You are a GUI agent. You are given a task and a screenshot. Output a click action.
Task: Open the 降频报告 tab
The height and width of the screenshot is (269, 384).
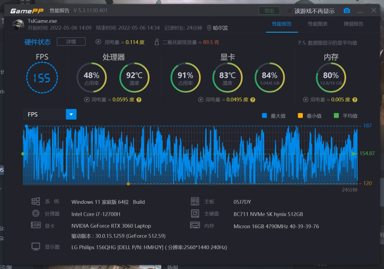click(353, 24)
